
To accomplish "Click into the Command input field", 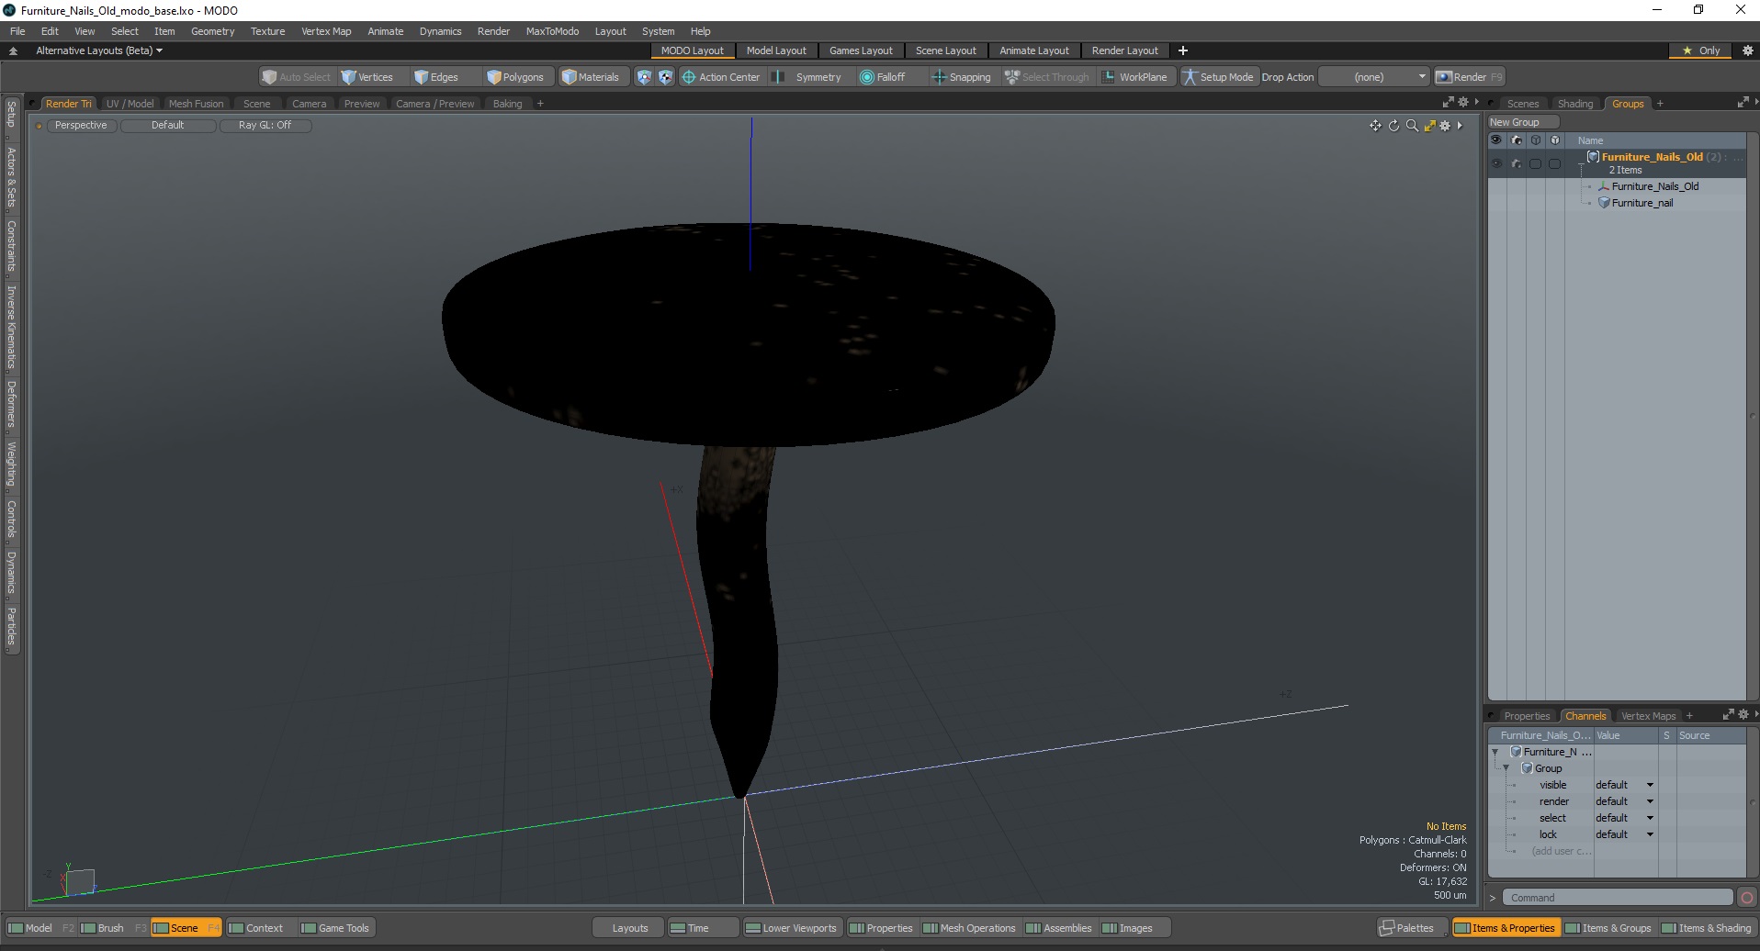I will 1618,898.
